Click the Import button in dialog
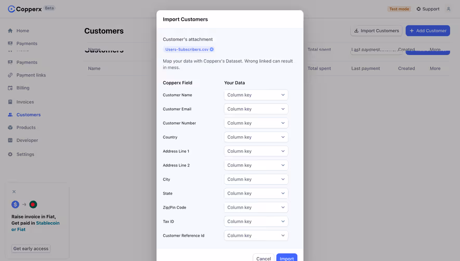Screen dimensions: 460x261 (x=286, y=258)
